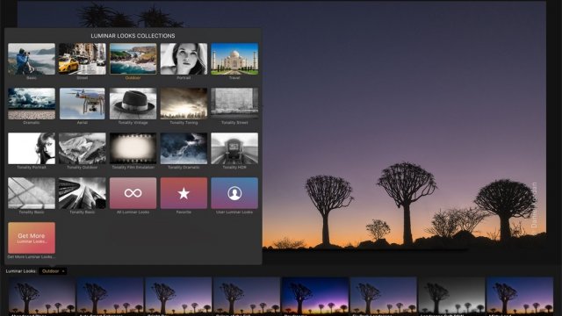This screenshot has width=562, height=316.
Task: Open the Basic looks collection
Action: 32,59
